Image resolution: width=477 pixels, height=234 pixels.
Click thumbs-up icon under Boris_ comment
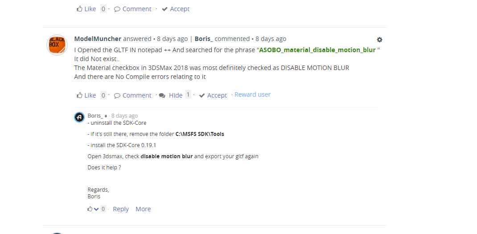90,209
